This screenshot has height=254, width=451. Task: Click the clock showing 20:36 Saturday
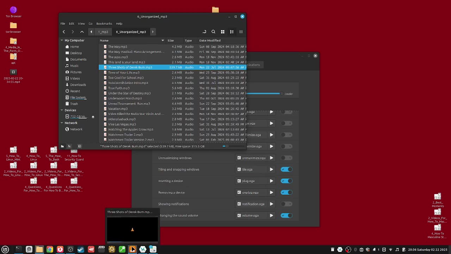(x=428, y=249)
